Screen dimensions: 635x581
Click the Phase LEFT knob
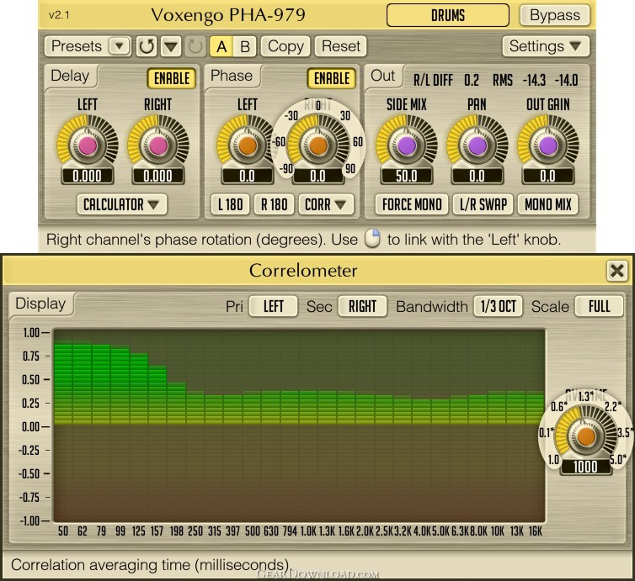coord(247,145)
